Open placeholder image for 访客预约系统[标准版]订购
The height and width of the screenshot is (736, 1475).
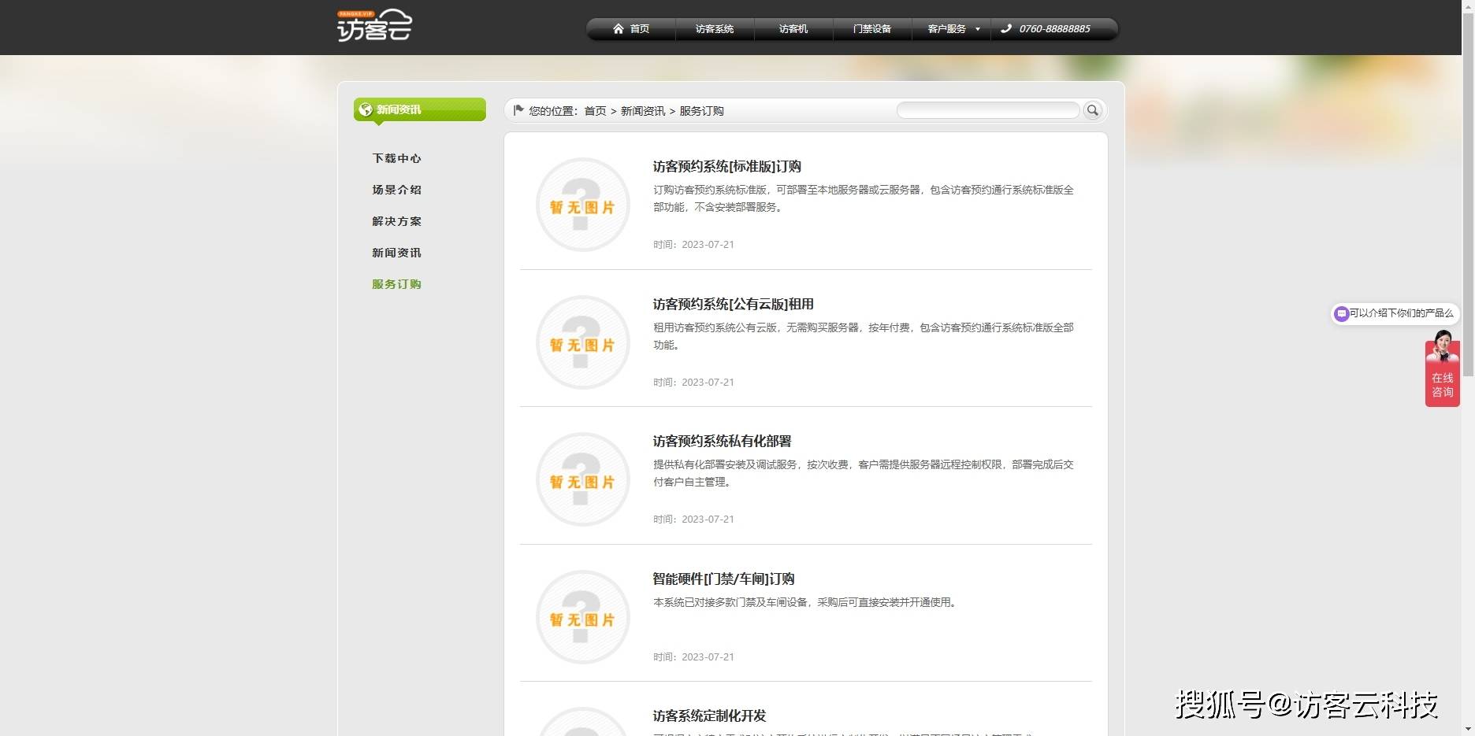click(x=582, y=205)
